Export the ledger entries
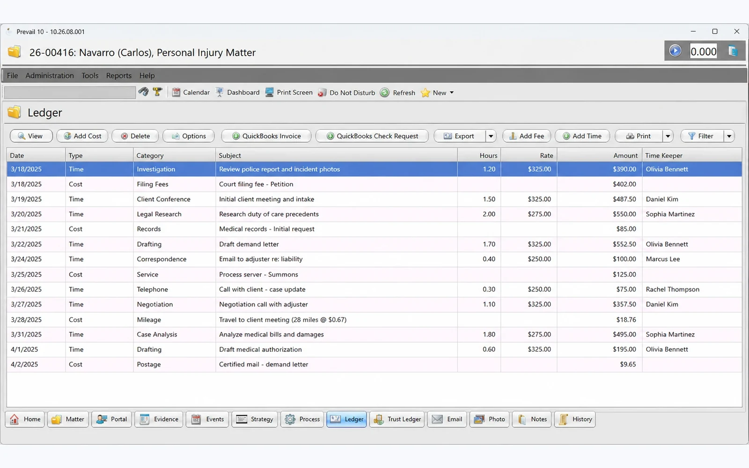The width and height of the screenshot is (749, 468). [x=459, y=136]
